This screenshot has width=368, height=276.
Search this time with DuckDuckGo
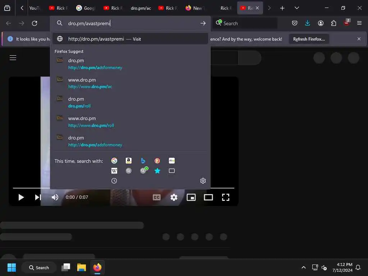pyautogui.click(x=157, y=161)
